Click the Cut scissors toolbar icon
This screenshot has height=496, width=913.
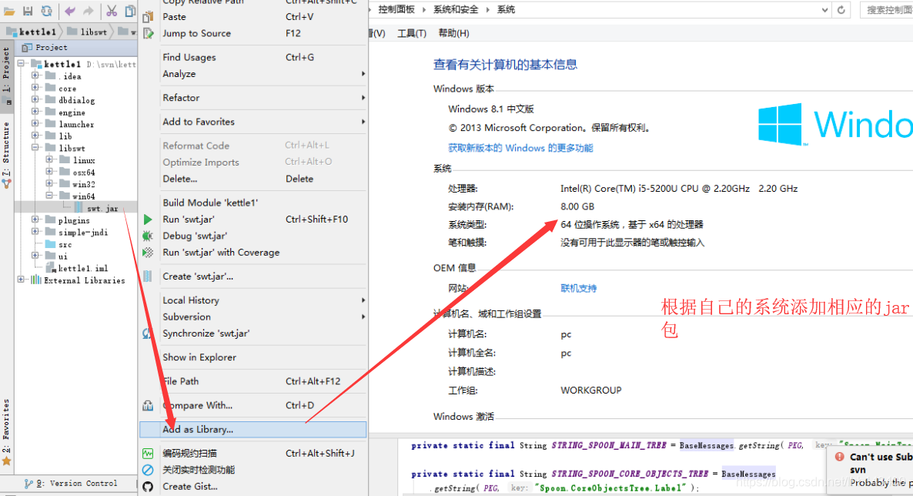(111, 11)
